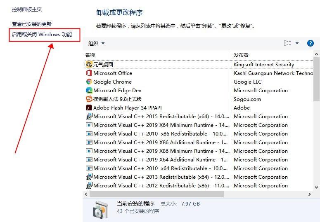Image resolution: width=320 pixels, height=222 pixels.
Task: Click the horizontal scrollbar left arrow
Action: point(86,194)
